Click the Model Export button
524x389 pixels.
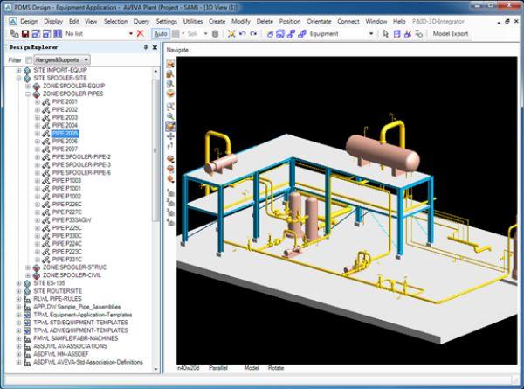[x=451, y=34]
